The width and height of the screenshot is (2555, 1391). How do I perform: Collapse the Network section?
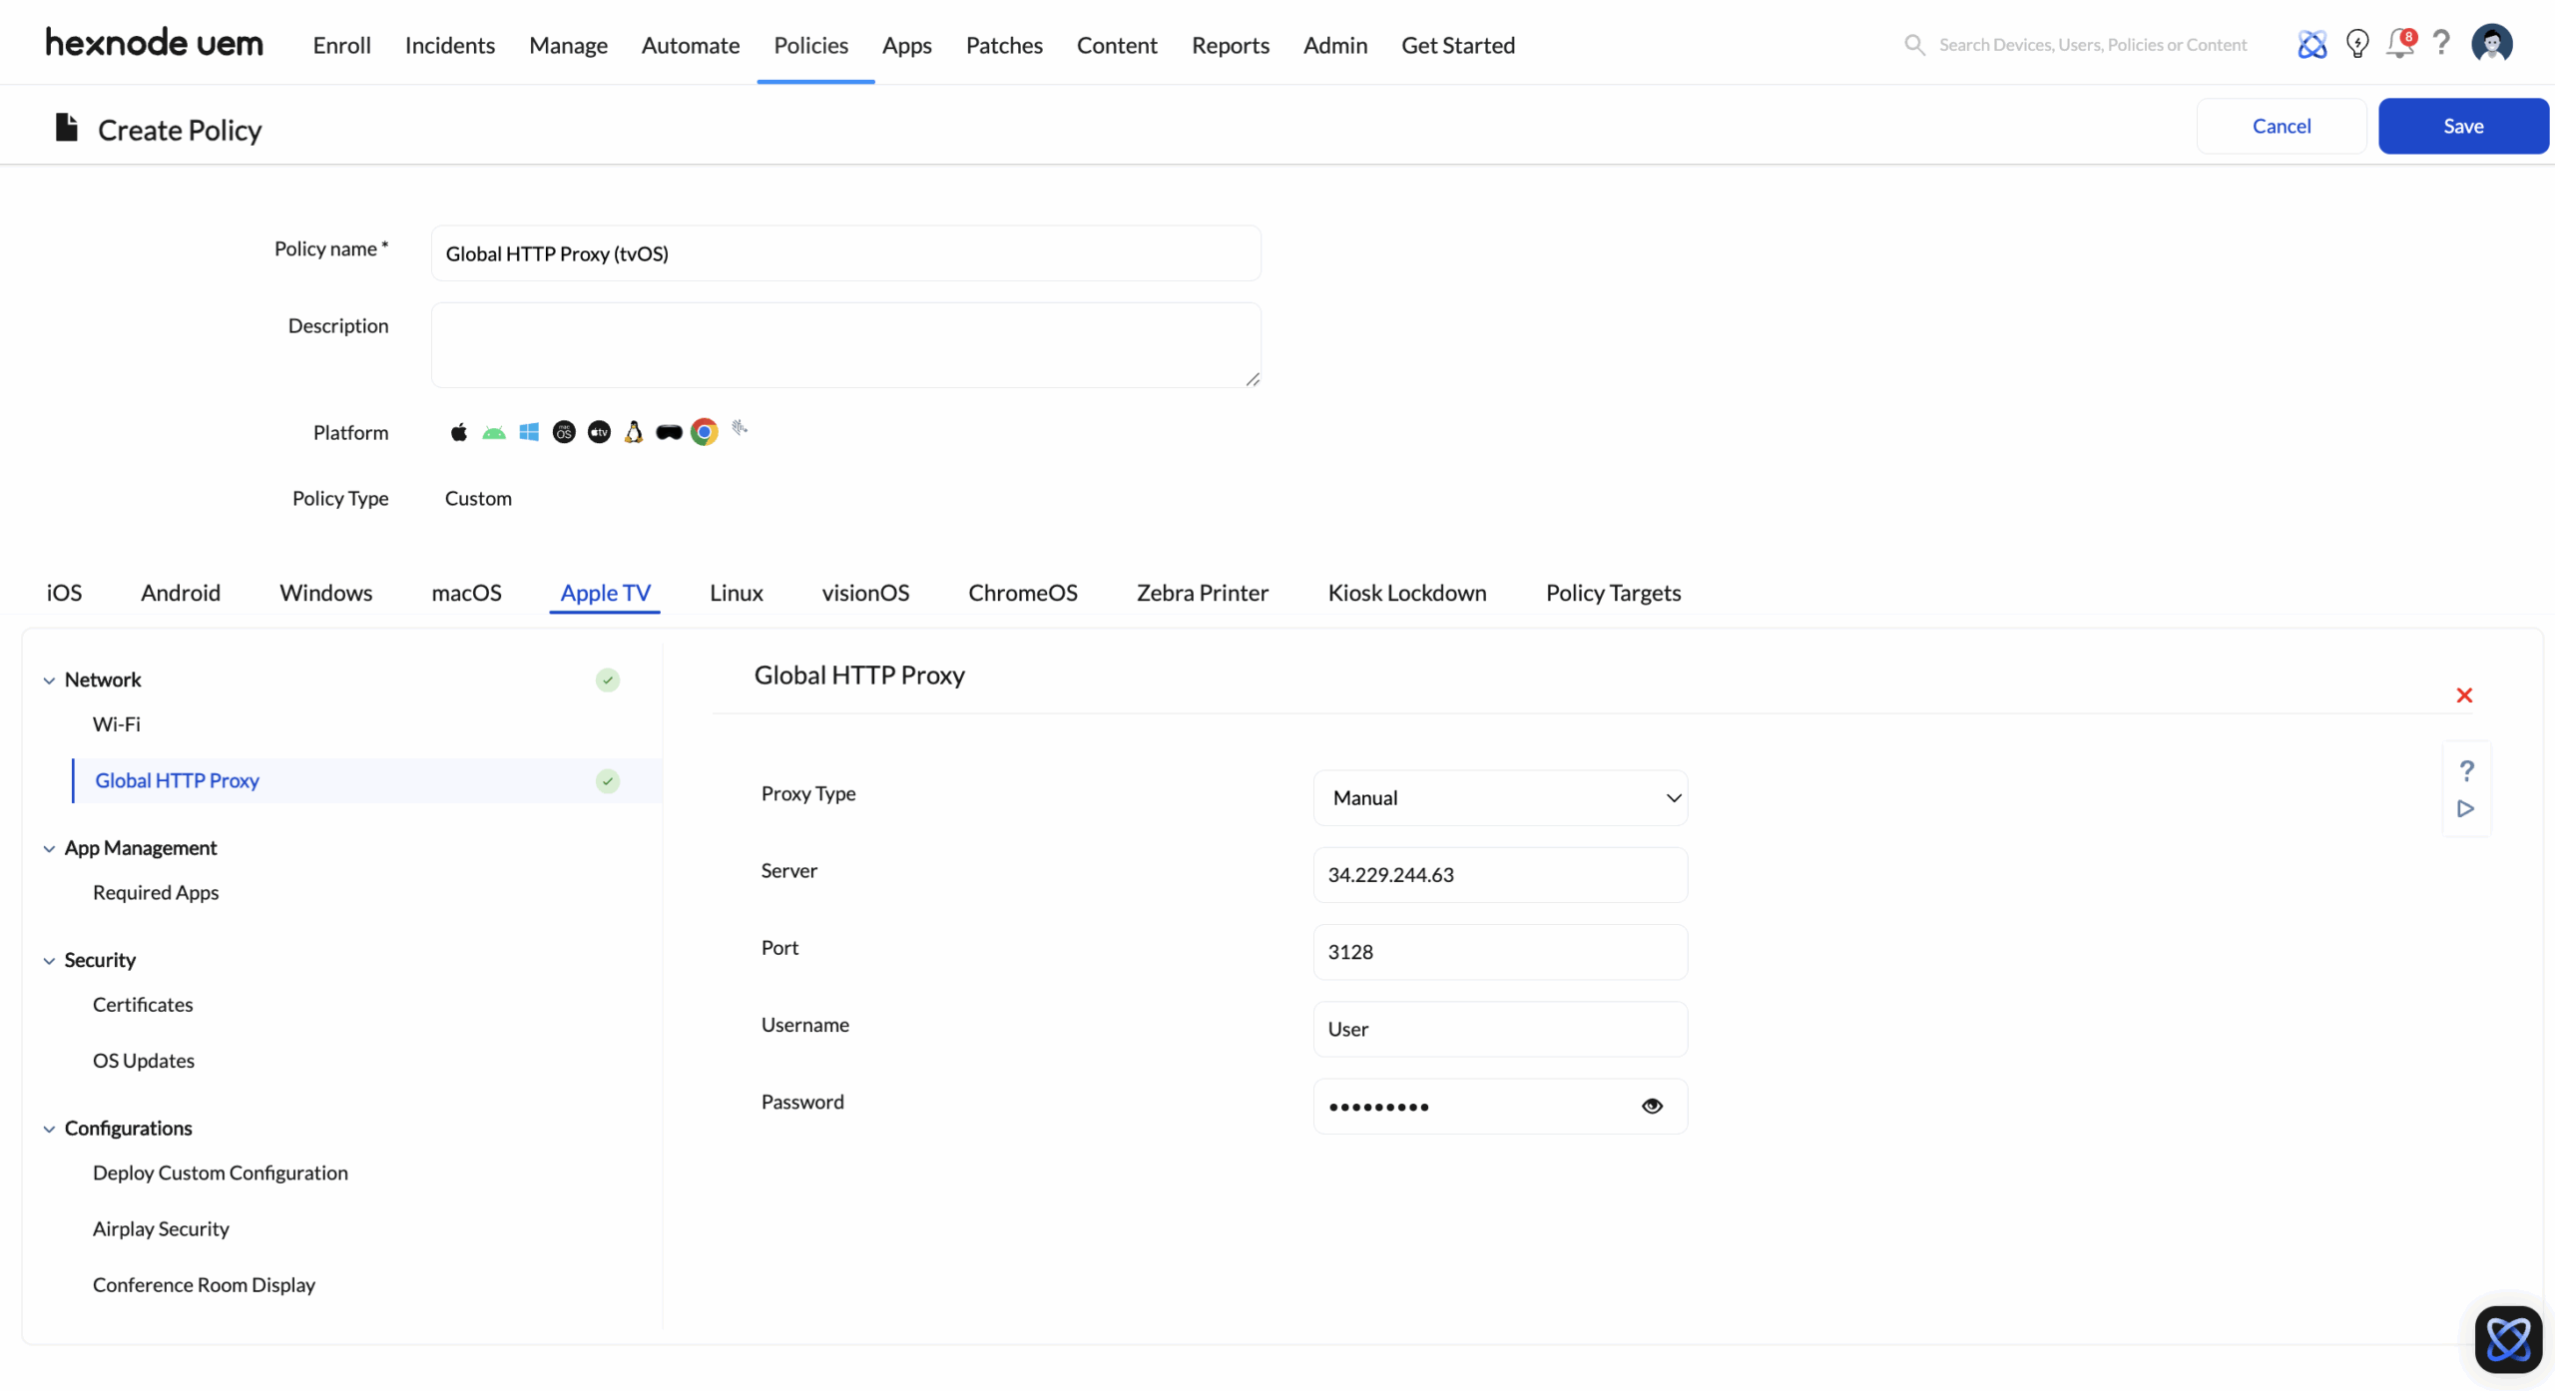coord(49,681)
